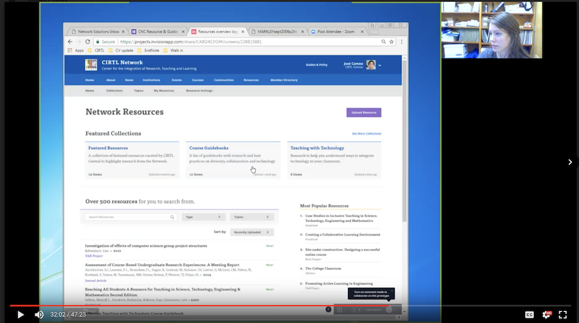Image resolution: width=579 pixels, height=323 pixels.
Task: Open Promoting Active Learning in Engineering
Action: [x=339, y=284]
